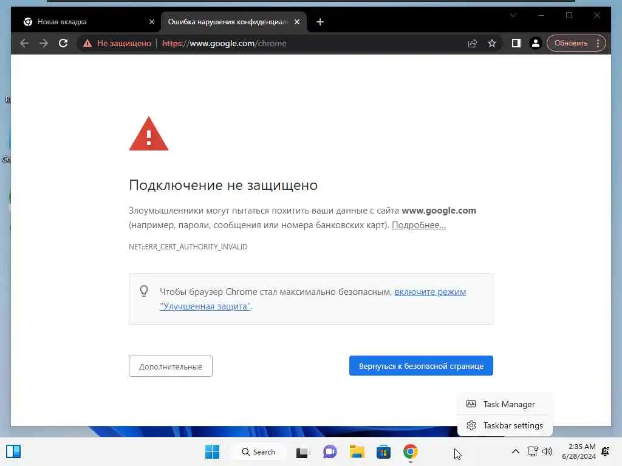Viewport: 622px width, 466px height.
Task: Toggle the side panel icon
Action: pos(516,43)
